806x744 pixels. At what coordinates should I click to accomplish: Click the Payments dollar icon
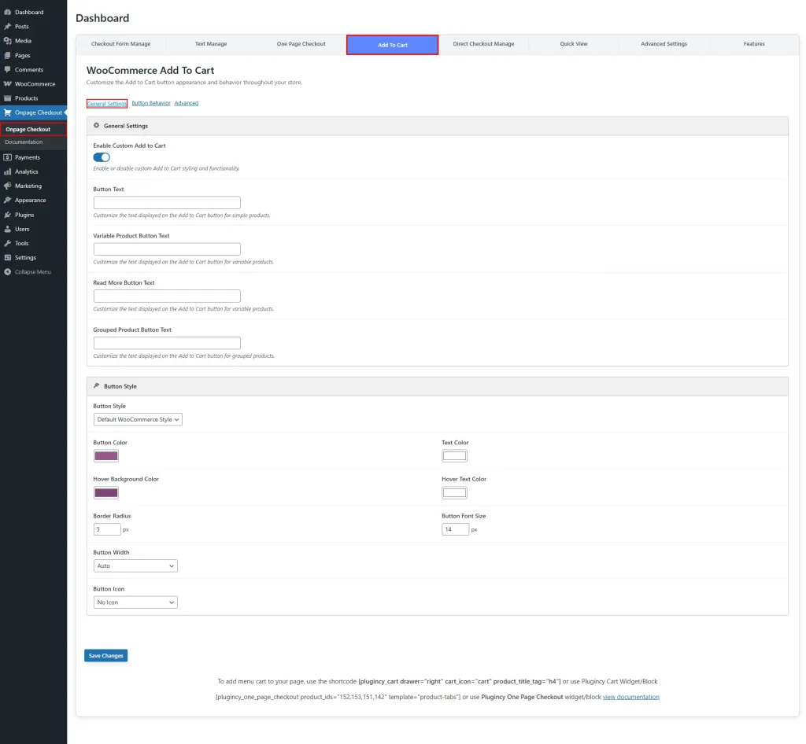pos(8,157)
